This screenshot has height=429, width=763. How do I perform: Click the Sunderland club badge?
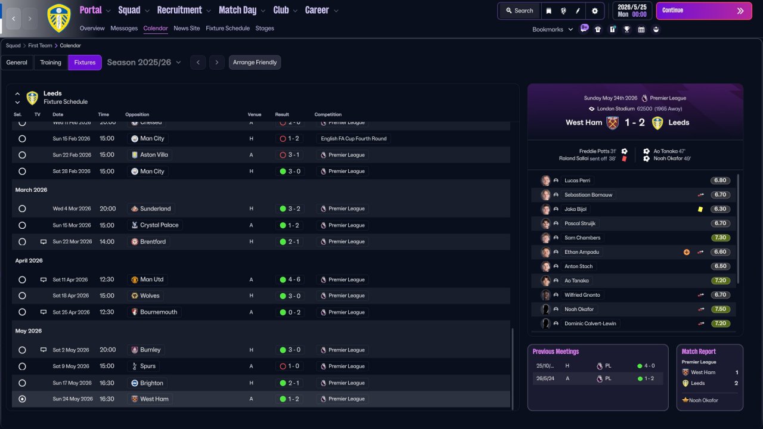[x=135, y=209]
